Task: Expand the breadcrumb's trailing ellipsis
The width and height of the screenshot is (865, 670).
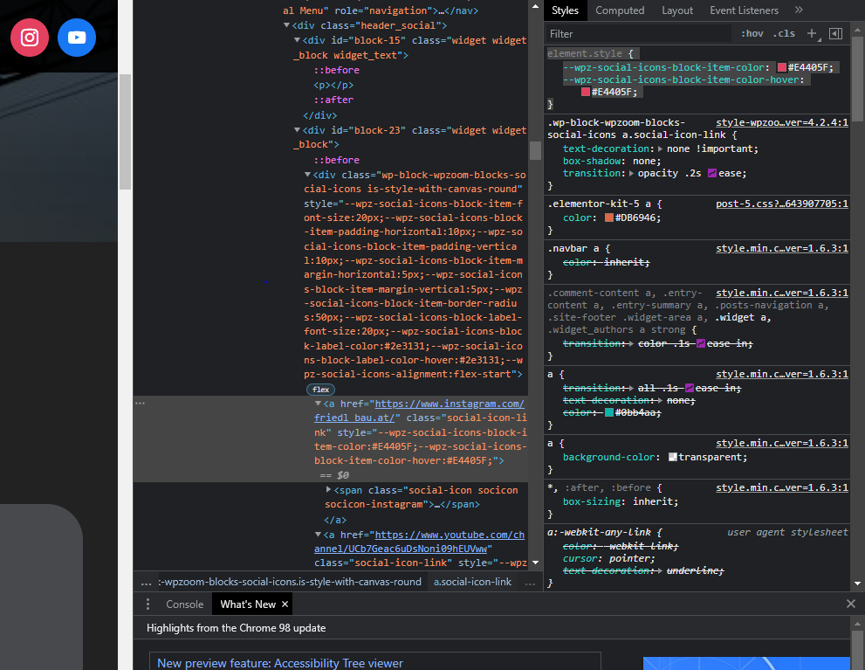Action: tap(530, 582)
